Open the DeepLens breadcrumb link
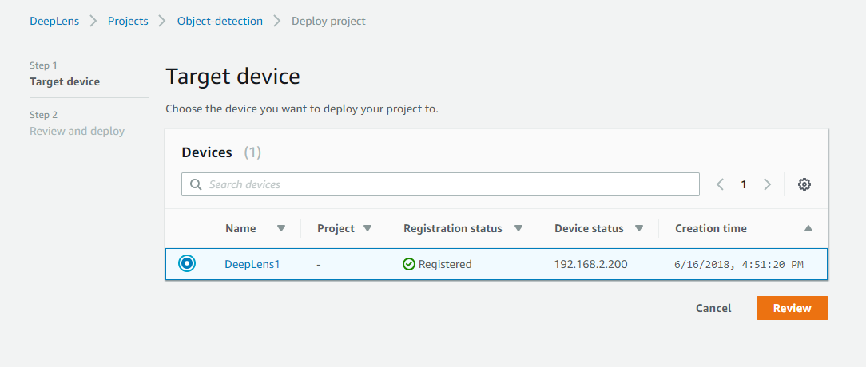866x367 pixels. (54, 22)
